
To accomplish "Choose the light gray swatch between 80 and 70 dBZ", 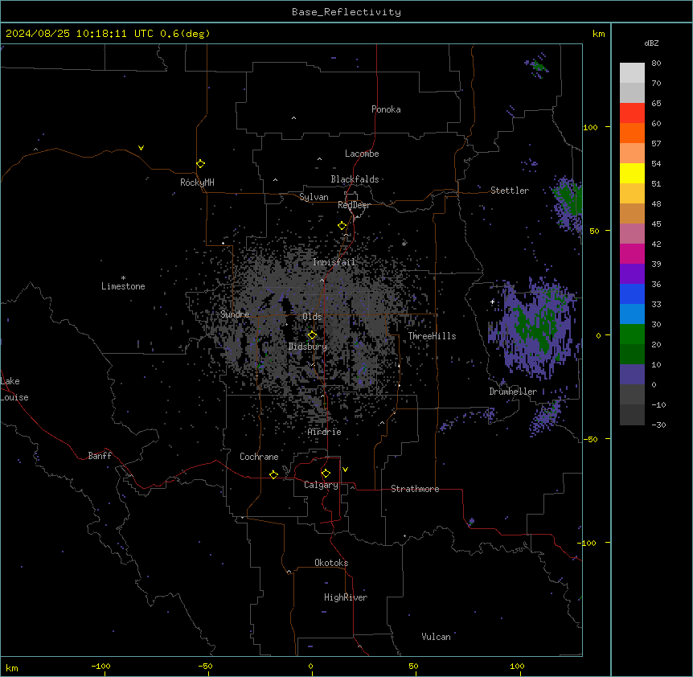I will [x=632, y=73].
